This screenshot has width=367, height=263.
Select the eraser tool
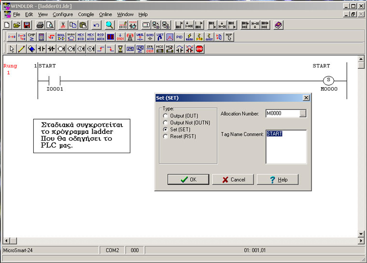pos(31,49)
